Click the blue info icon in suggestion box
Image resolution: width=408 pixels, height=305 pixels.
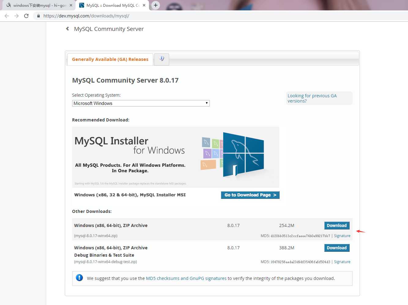[x=79, y=278]
